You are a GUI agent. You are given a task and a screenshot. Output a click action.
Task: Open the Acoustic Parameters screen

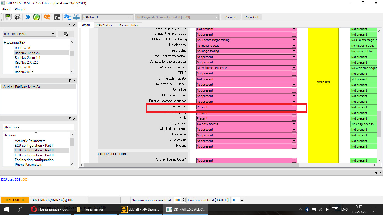[x=30, y=141]
